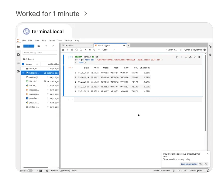This screenshot has height=179, width=222.
Task: Restart the kernel icon
Action: coord(94,50)
